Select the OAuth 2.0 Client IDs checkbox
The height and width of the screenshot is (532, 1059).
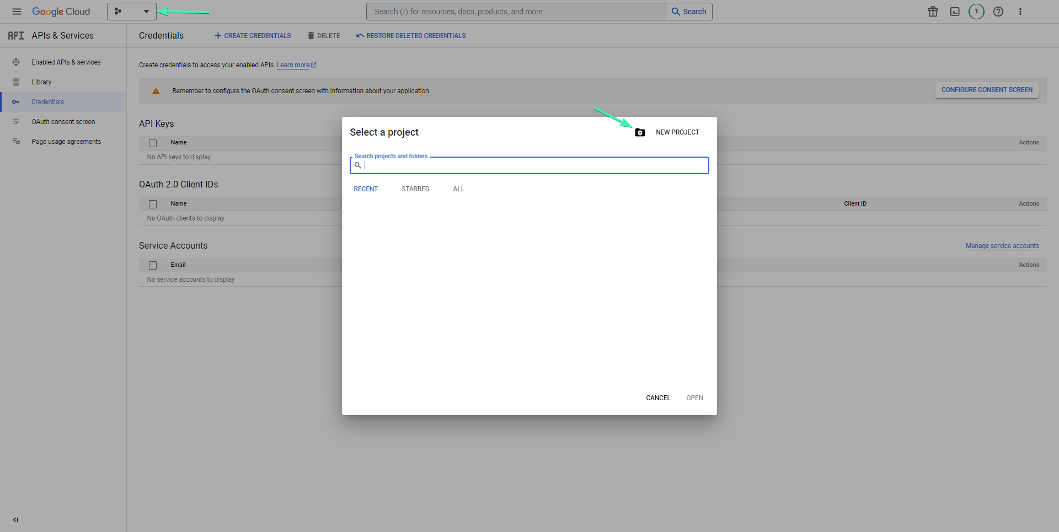[153, 204]
